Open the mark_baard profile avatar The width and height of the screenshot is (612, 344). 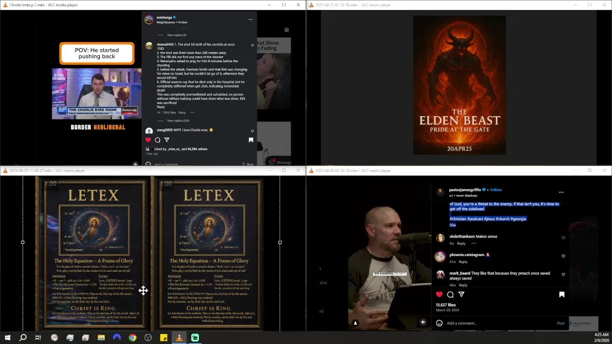(440, 275)
